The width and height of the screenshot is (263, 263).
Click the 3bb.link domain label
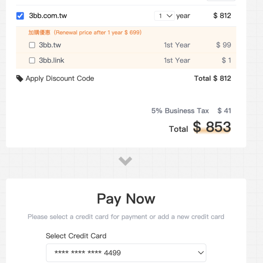click(52, 61)
